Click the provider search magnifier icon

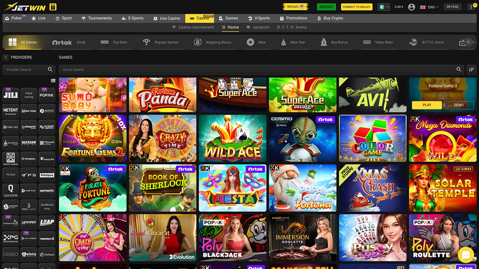click(x=50, y=70)
